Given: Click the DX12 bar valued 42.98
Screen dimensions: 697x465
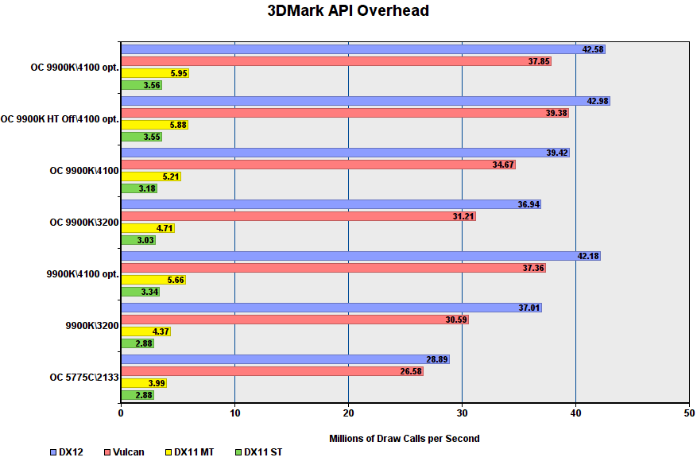Looking at the screenshot, I should pyautogui.click(x=366, y=101).
